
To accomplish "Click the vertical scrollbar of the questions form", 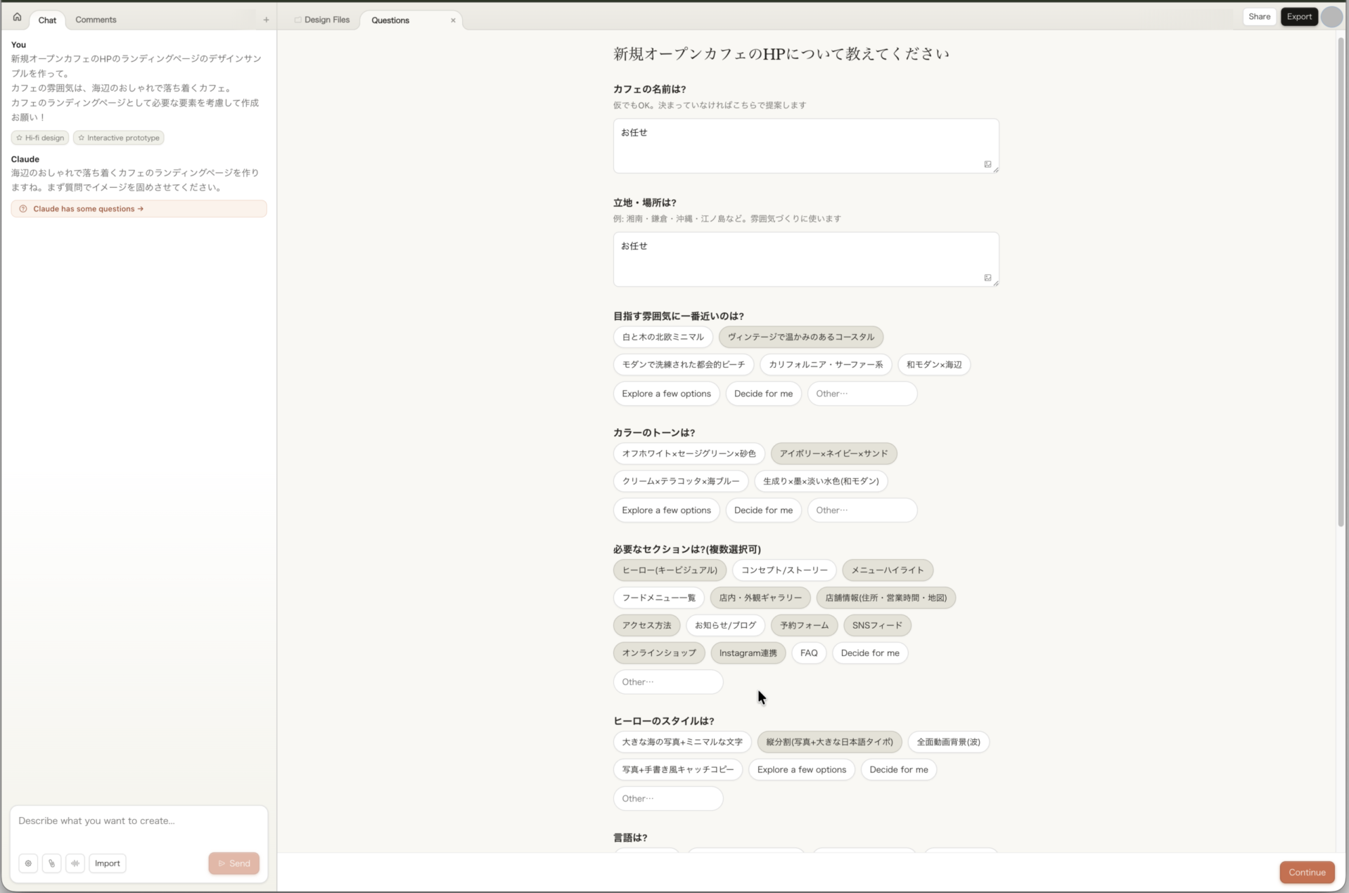I will (x=1341, y=281).
